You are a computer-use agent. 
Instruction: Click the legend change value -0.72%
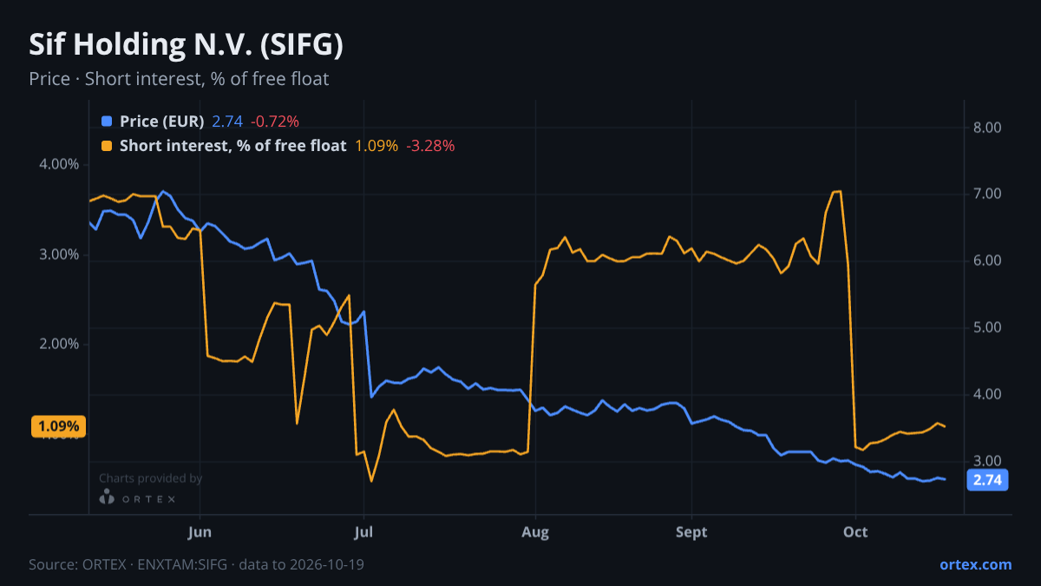tap(275, 122)
